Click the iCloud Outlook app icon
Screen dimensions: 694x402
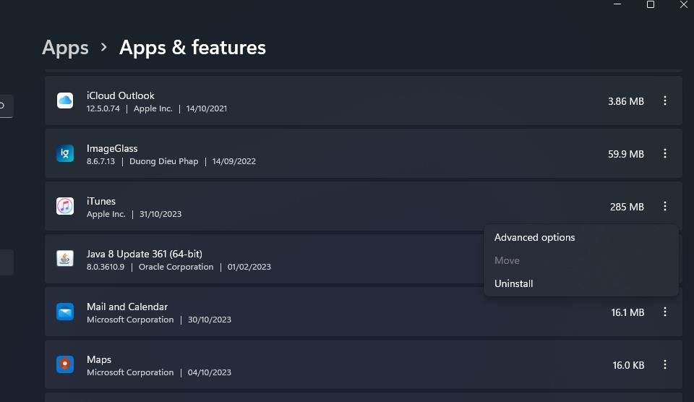pyautogui.click(x=65, y=101)
